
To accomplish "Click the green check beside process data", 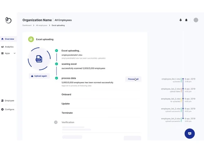I will click(x=56, y=78).
